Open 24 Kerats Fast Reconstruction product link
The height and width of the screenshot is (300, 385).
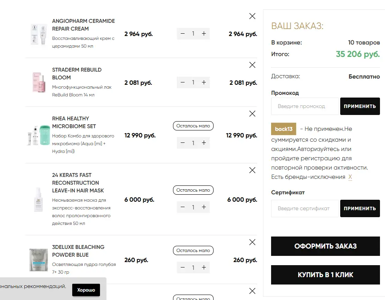pyautogui.click(x=78, y=183)
